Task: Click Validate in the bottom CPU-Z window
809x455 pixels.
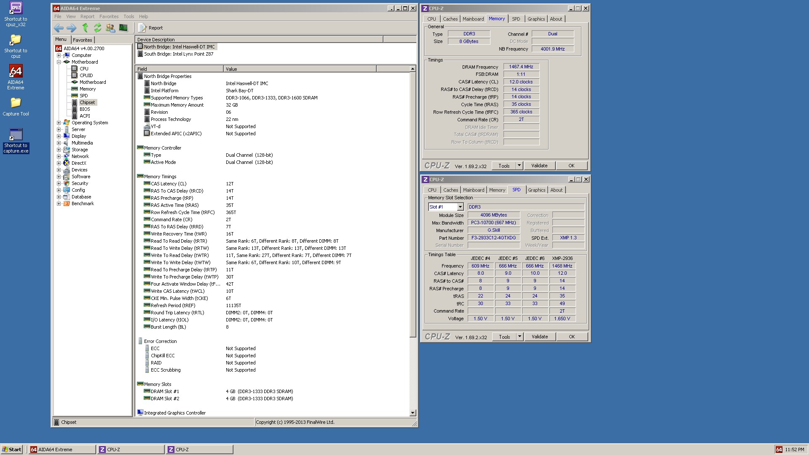Action: click(540, 337)
